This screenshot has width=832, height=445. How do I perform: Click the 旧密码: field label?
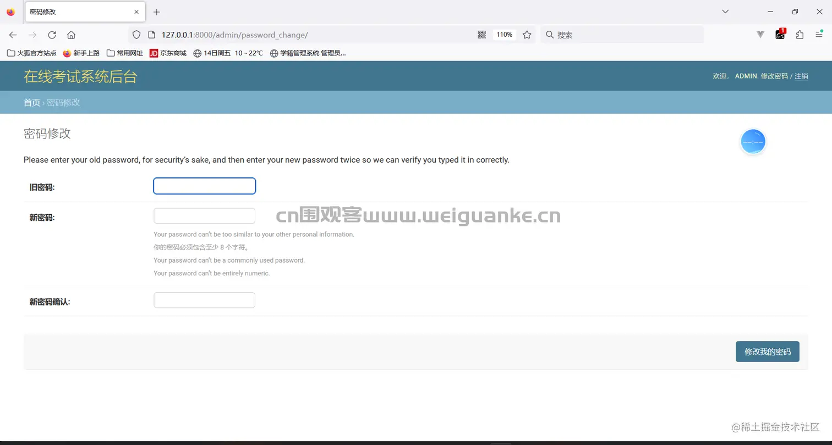(x=42, y=187)
